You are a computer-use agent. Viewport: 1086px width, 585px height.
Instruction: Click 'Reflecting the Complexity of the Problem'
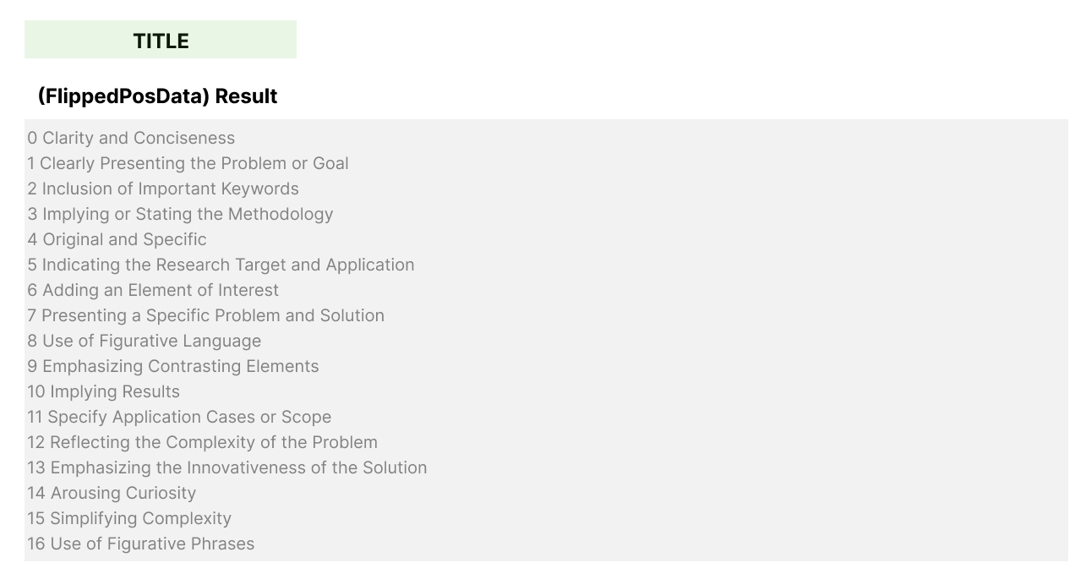[202, 442]
